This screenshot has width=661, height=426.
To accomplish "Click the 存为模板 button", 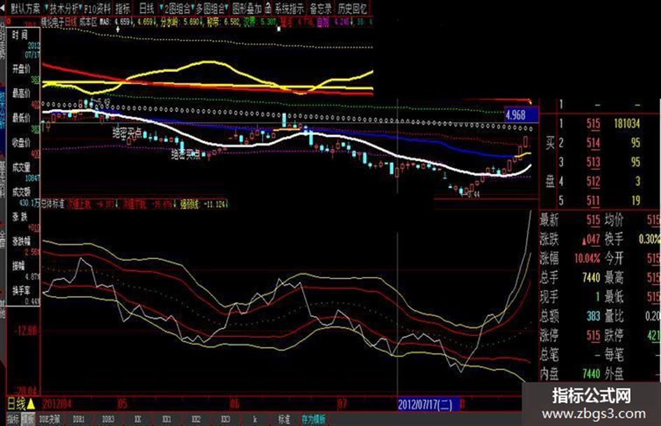I will point(313,419).
